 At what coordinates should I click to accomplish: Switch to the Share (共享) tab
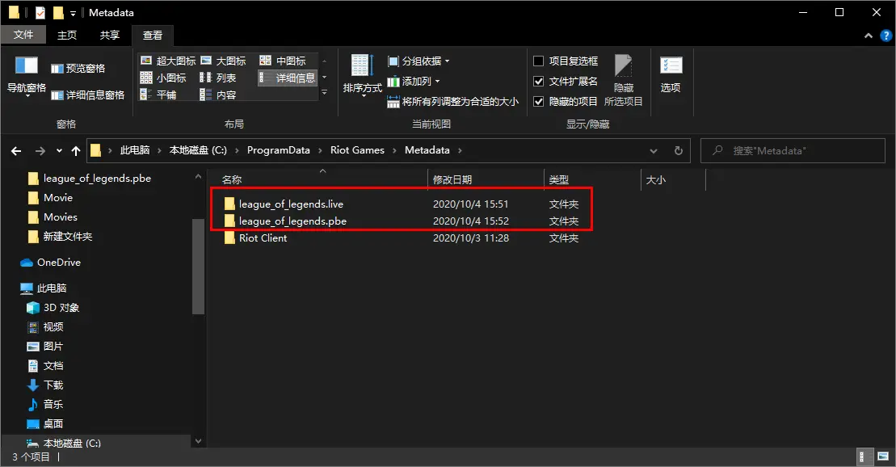[110, 35]
